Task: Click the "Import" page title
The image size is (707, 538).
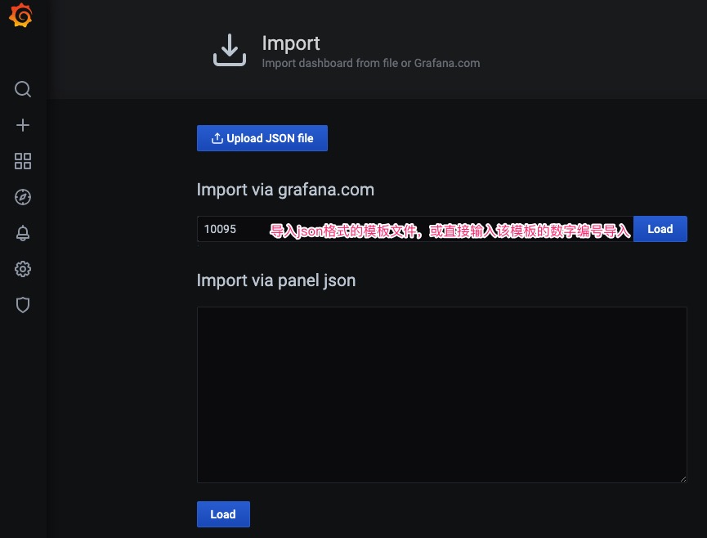Action: [291, 43]
